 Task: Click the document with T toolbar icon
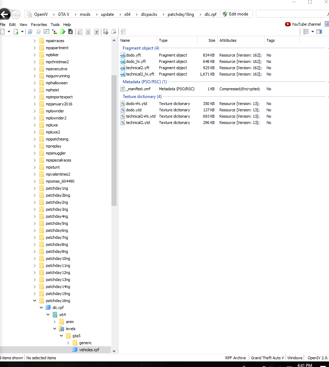96,32
